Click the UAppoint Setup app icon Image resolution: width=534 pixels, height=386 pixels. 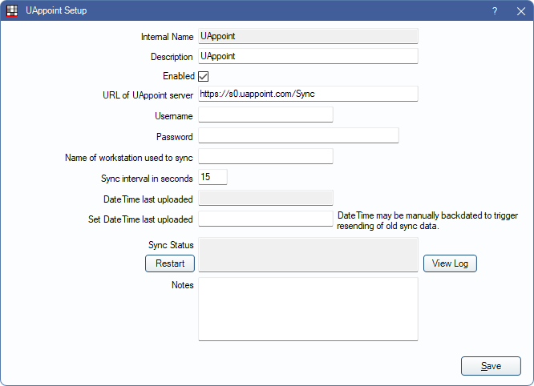11,11
